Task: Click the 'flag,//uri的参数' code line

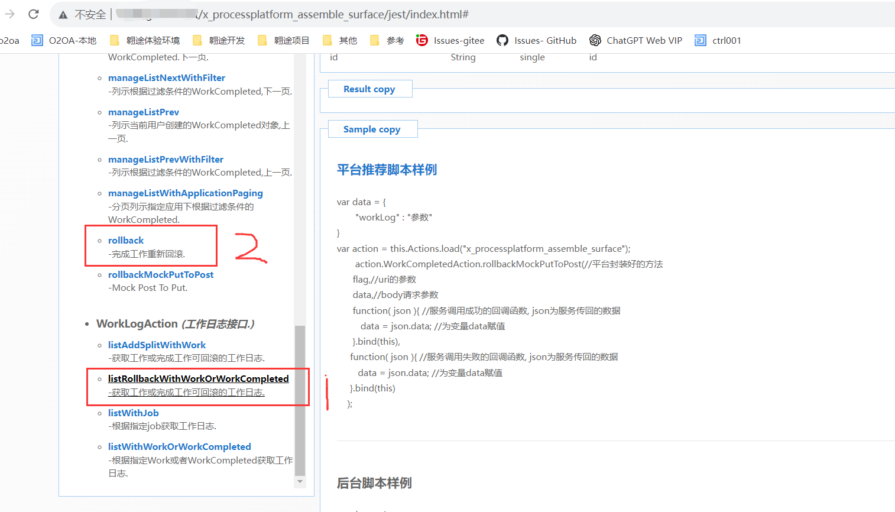Action: click(x=384, y=279)
